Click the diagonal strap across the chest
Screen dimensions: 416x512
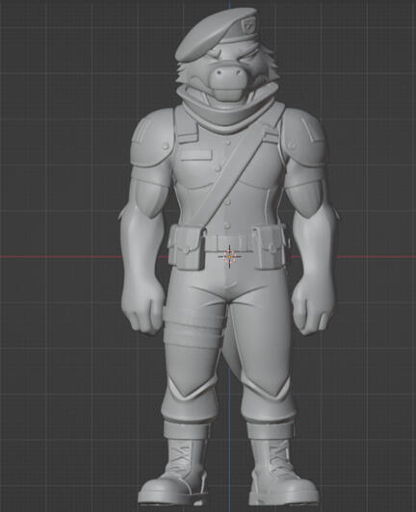point(232,175)
